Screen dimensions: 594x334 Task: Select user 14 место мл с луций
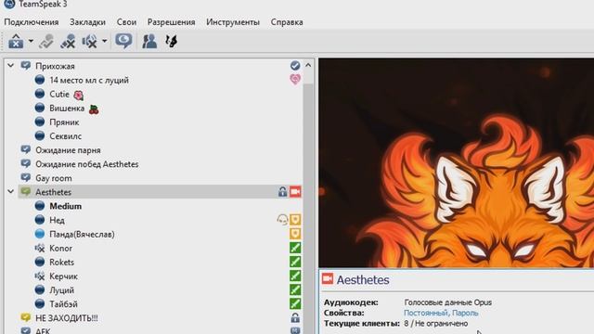[x=89, y=81]
